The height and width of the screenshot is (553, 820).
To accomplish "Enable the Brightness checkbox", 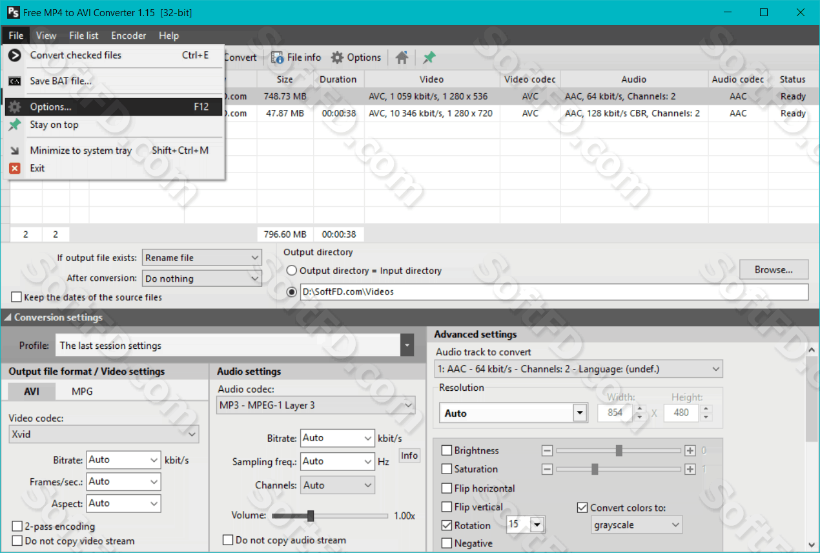I will (447, 450).
